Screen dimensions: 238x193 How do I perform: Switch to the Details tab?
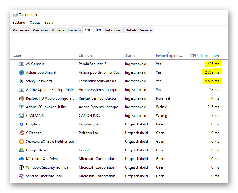pos(131,30)
